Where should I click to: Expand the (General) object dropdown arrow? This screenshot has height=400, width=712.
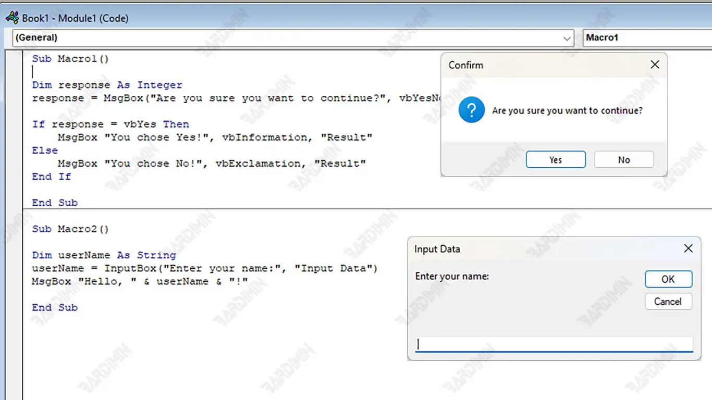567,38
